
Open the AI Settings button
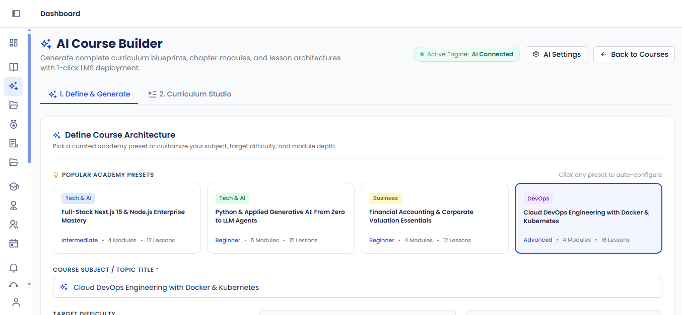click(x=557, y=54)
